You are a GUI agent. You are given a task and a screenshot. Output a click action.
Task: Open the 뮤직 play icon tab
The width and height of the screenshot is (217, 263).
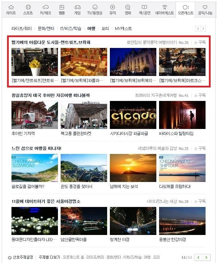113,10
